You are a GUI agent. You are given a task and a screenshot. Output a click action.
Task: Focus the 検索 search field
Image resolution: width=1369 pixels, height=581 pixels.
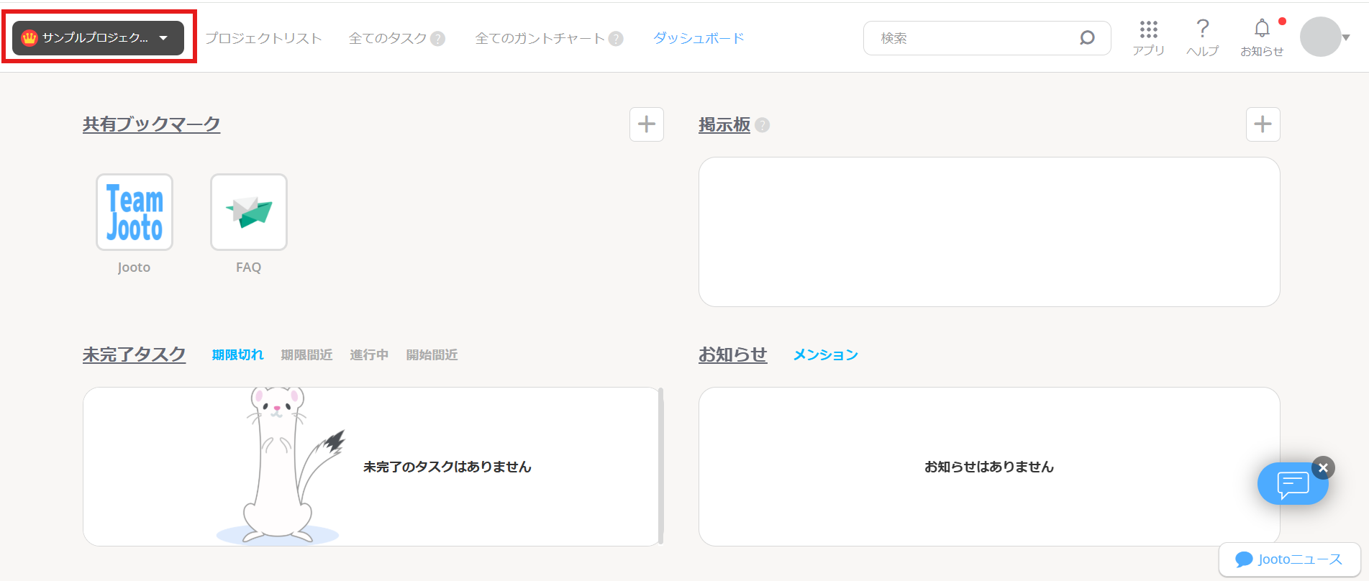(x=987, y=38)
